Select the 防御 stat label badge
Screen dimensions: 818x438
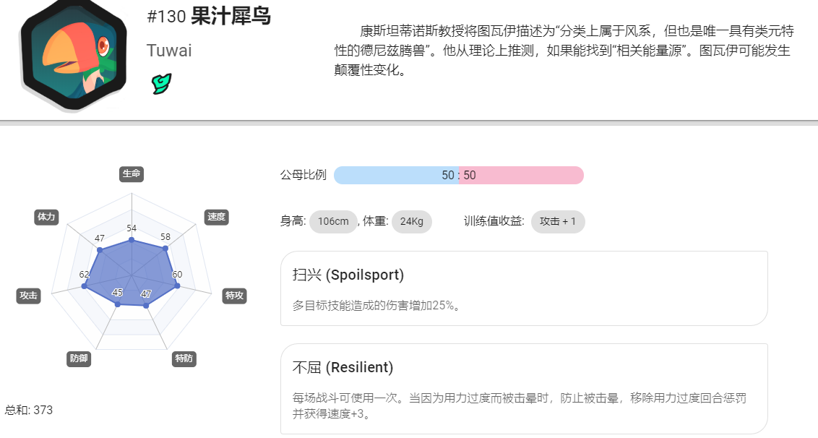[x=79, y=358]
